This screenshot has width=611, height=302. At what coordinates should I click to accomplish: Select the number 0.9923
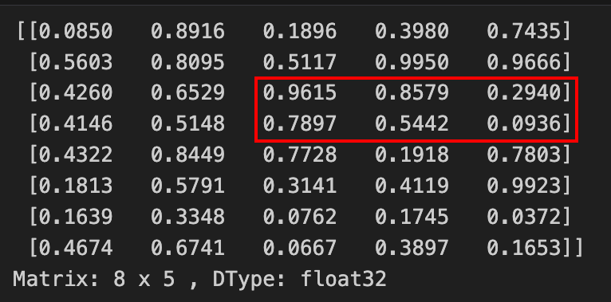pos(523,186)
